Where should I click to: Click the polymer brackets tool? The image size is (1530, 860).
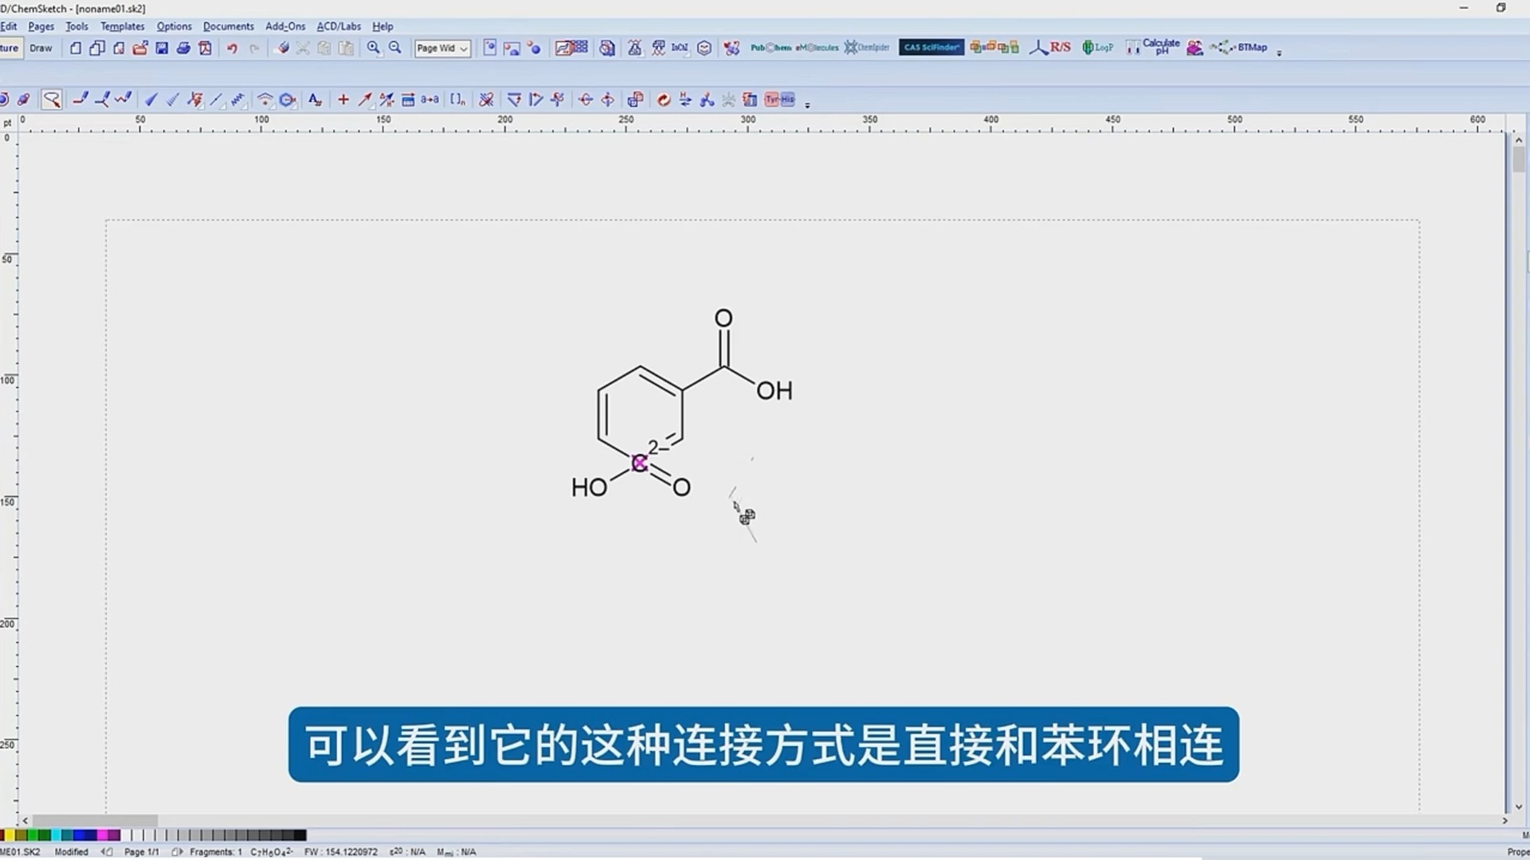[457, 100]
